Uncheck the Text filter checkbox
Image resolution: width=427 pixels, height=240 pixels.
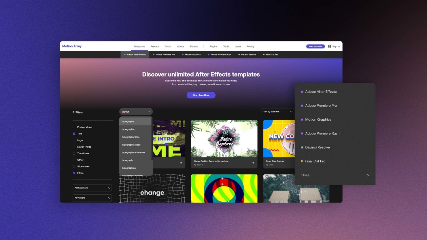coord(74,134)
